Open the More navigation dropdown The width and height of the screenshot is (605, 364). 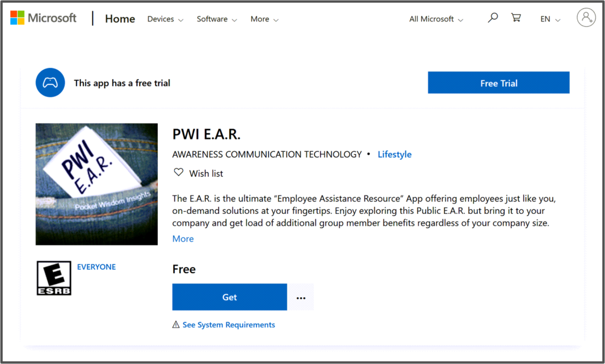coord(264,19)
